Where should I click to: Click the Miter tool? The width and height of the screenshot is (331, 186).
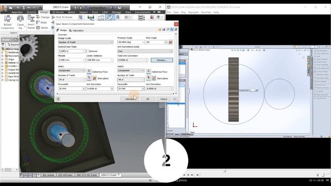[x=41, y=22]
